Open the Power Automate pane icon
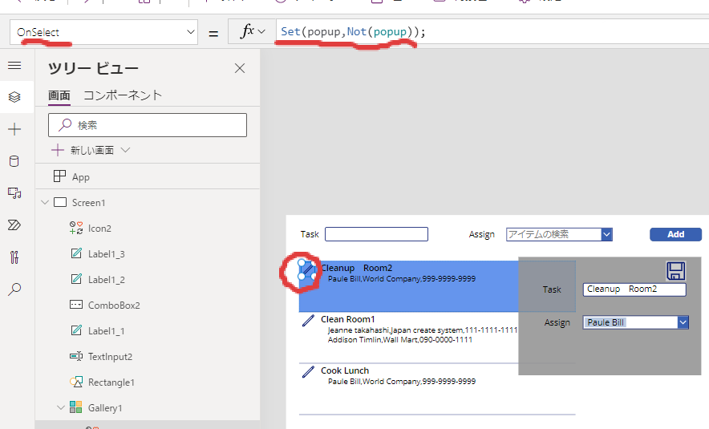Viewport: 709px width, 429px height. pyautogui.click(x=14, y=225)
